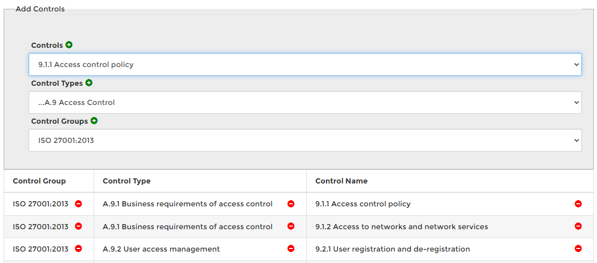This screenshot has width=597, height=263.
Task: Remove ISO 27001:2013 group in second row
Action: [x=79, y=226]
